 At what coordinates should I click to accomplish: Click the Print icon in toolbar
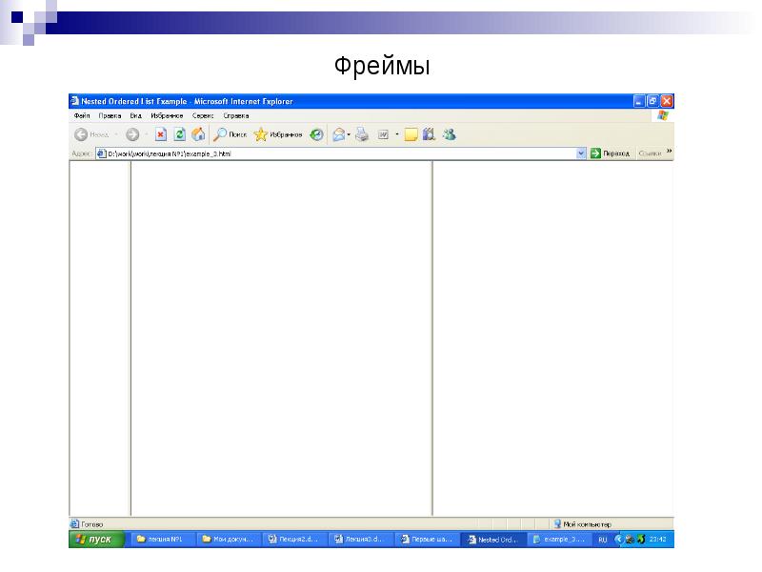coord(362,134)
